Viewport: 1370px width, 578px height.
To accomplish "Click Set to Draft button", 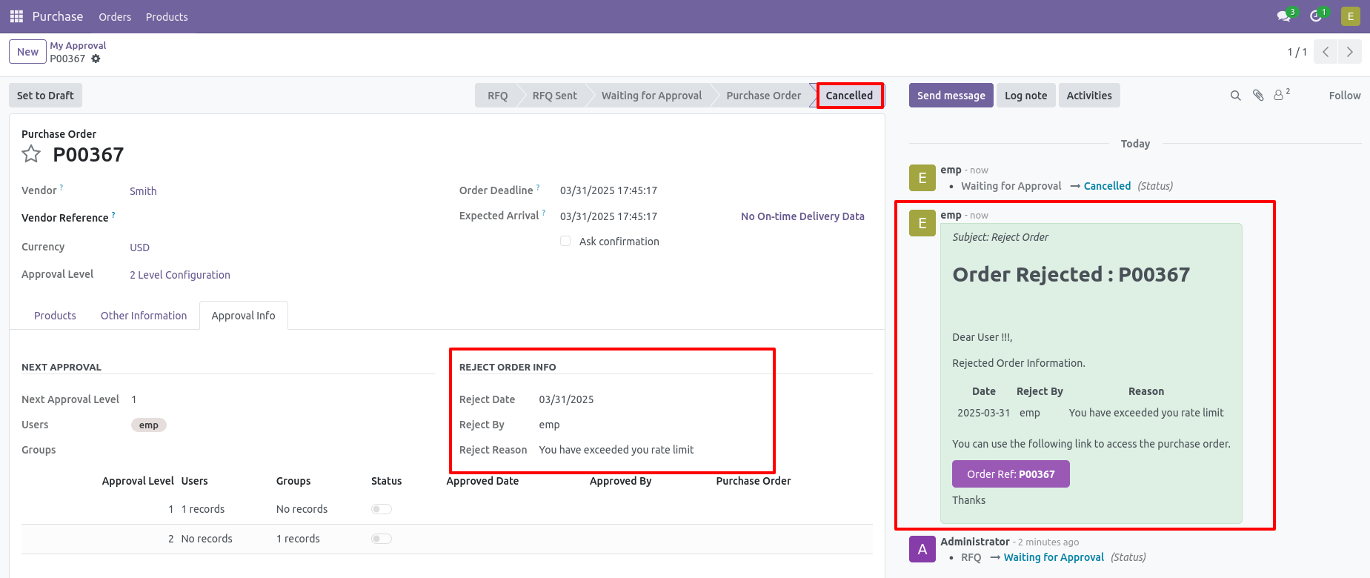I will coord(45,96).
